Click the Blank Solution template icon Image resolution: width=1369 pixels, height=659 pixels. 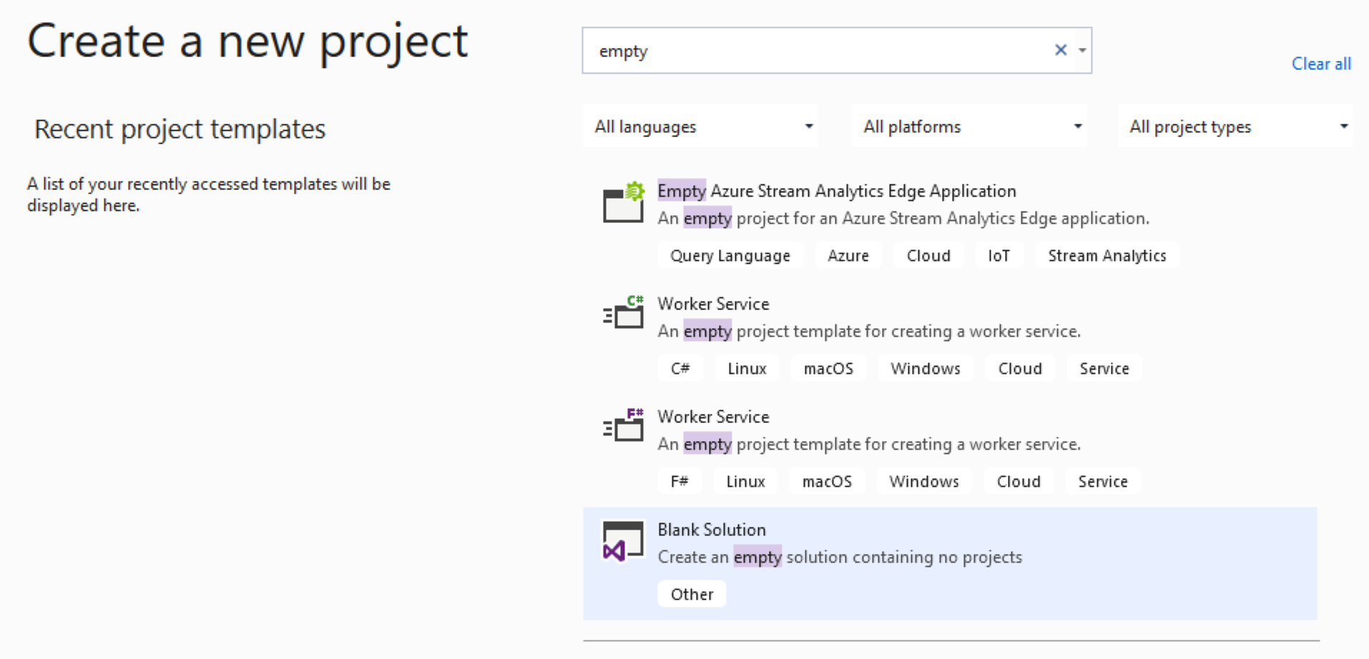point(623,541)
